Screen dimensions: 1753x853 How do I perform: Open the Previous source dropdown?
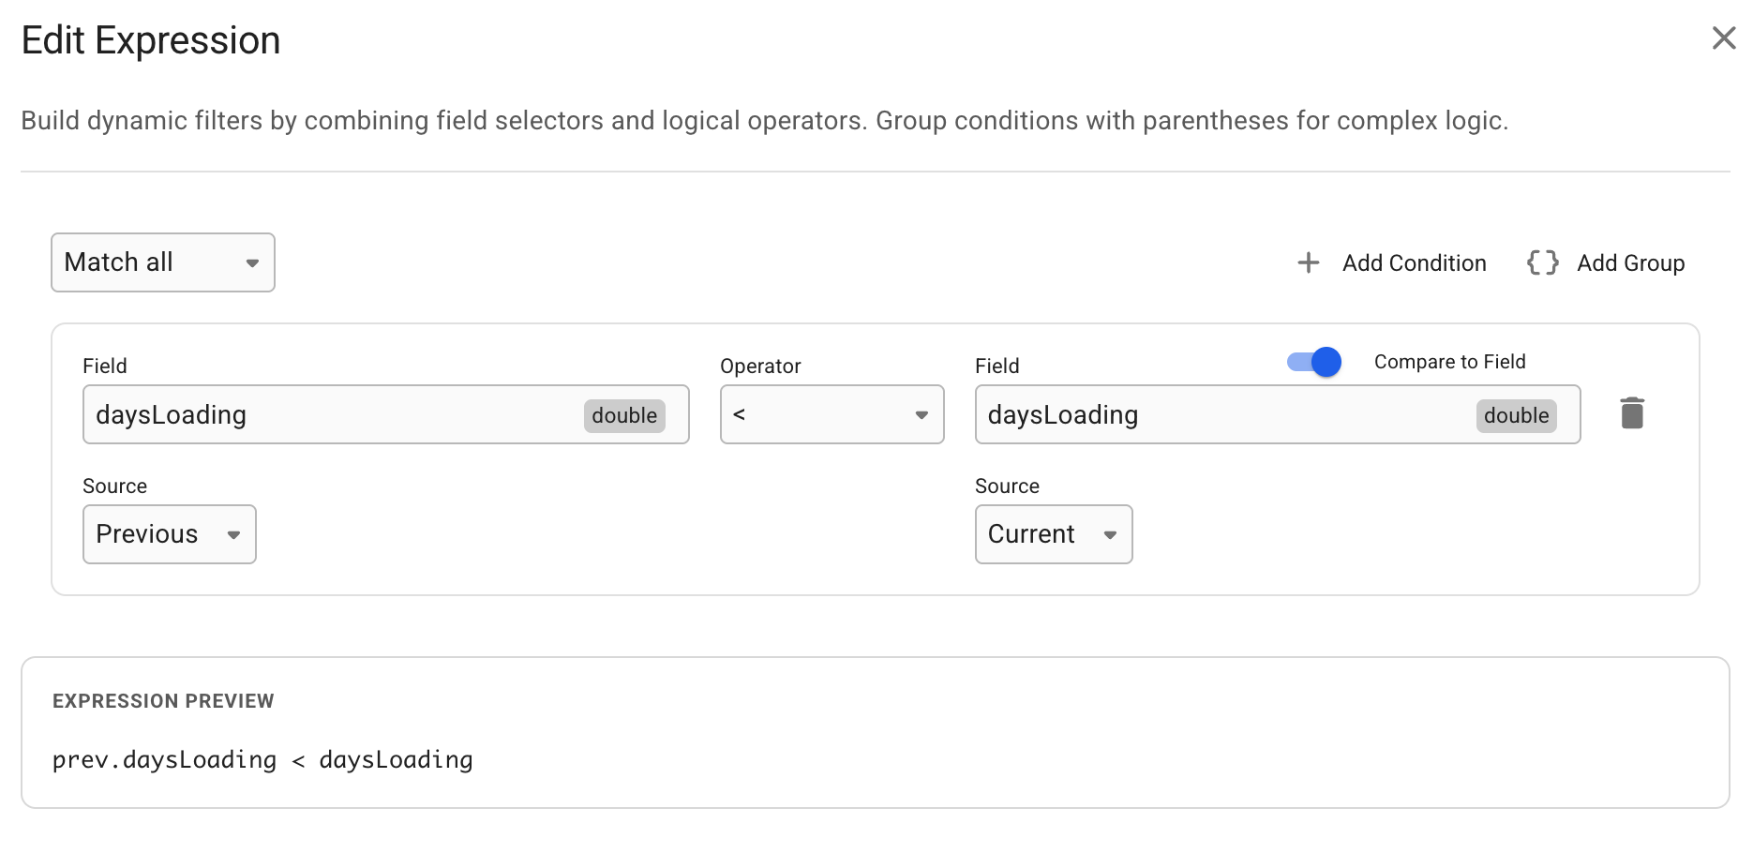[170, 534]
